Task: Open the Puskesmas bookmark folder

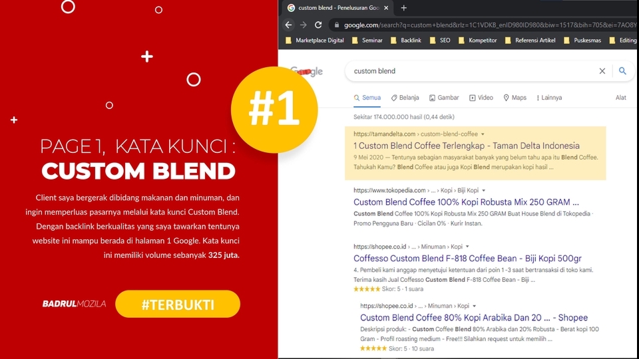Action: coord(582,41)
